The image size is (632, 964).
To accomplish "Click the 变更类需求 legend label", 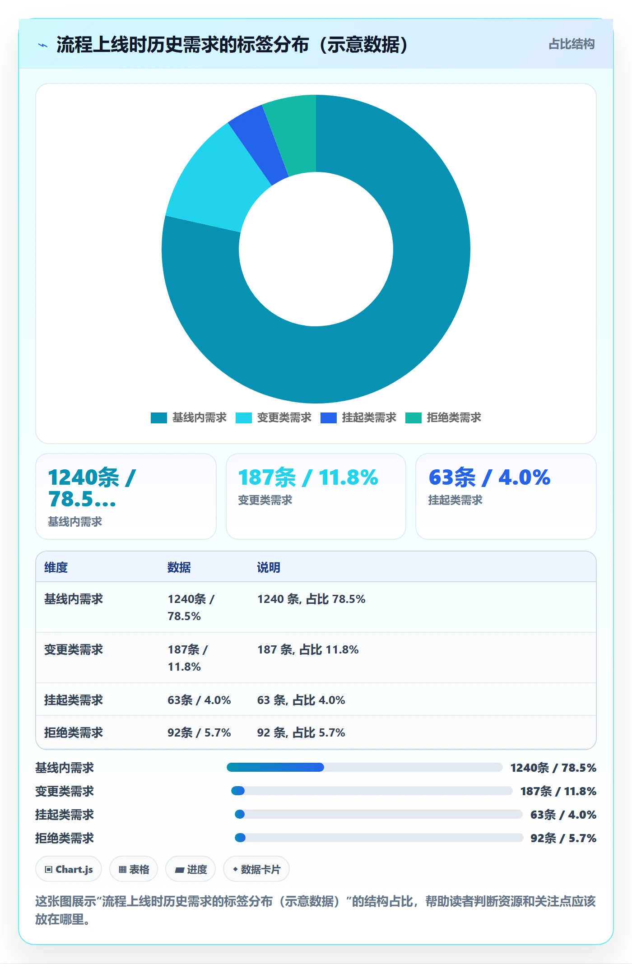I will tap(284, 418).
